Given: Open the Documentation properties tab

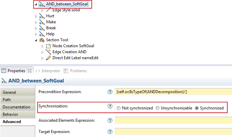Looking at the screenshot, I should [x=16, y=107].
